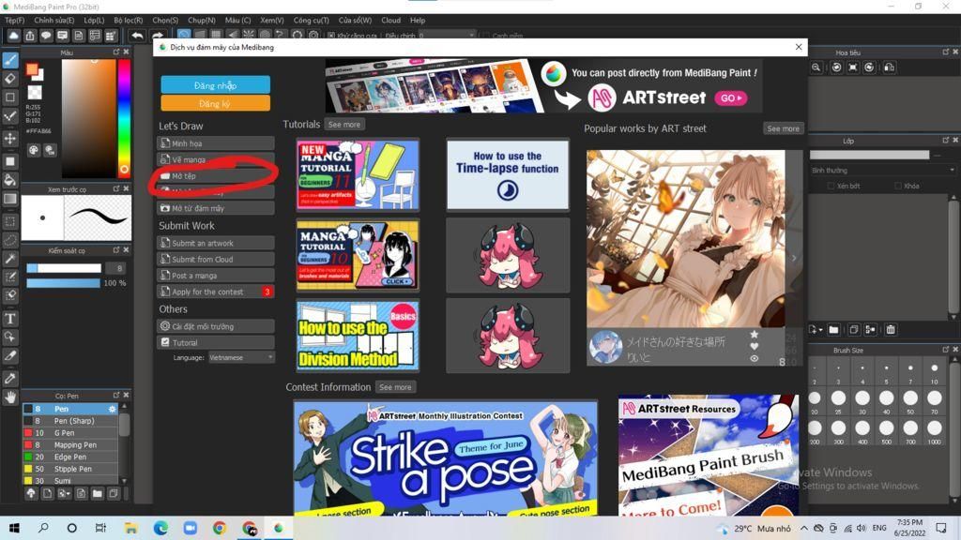
Task: Click See more next to Tutorials
Action: [x=344, y=125]
